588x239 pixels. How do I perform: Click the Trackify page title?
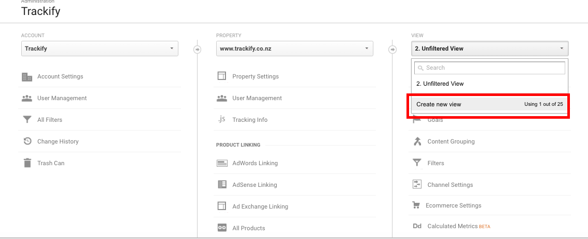[x=40, y=11]
